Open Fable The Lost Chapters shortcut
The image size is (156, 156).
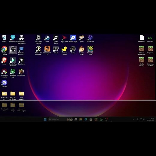click(39, 50)
